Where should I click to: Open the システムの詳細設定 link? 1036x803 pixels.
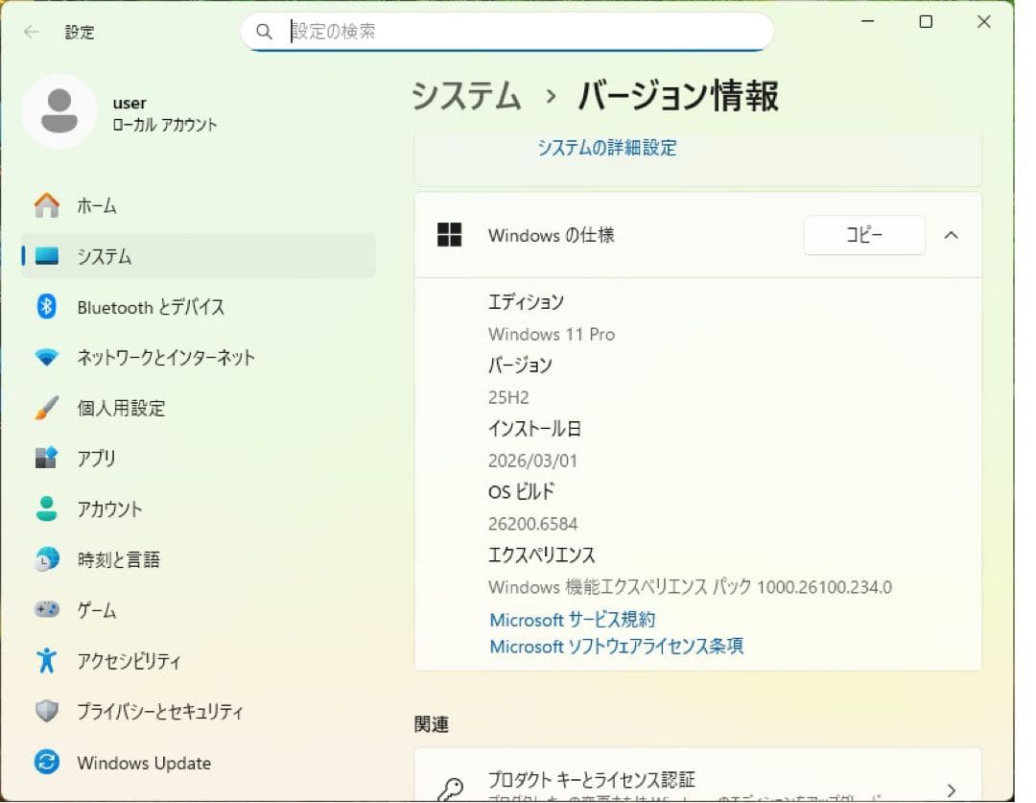[606, 148]
